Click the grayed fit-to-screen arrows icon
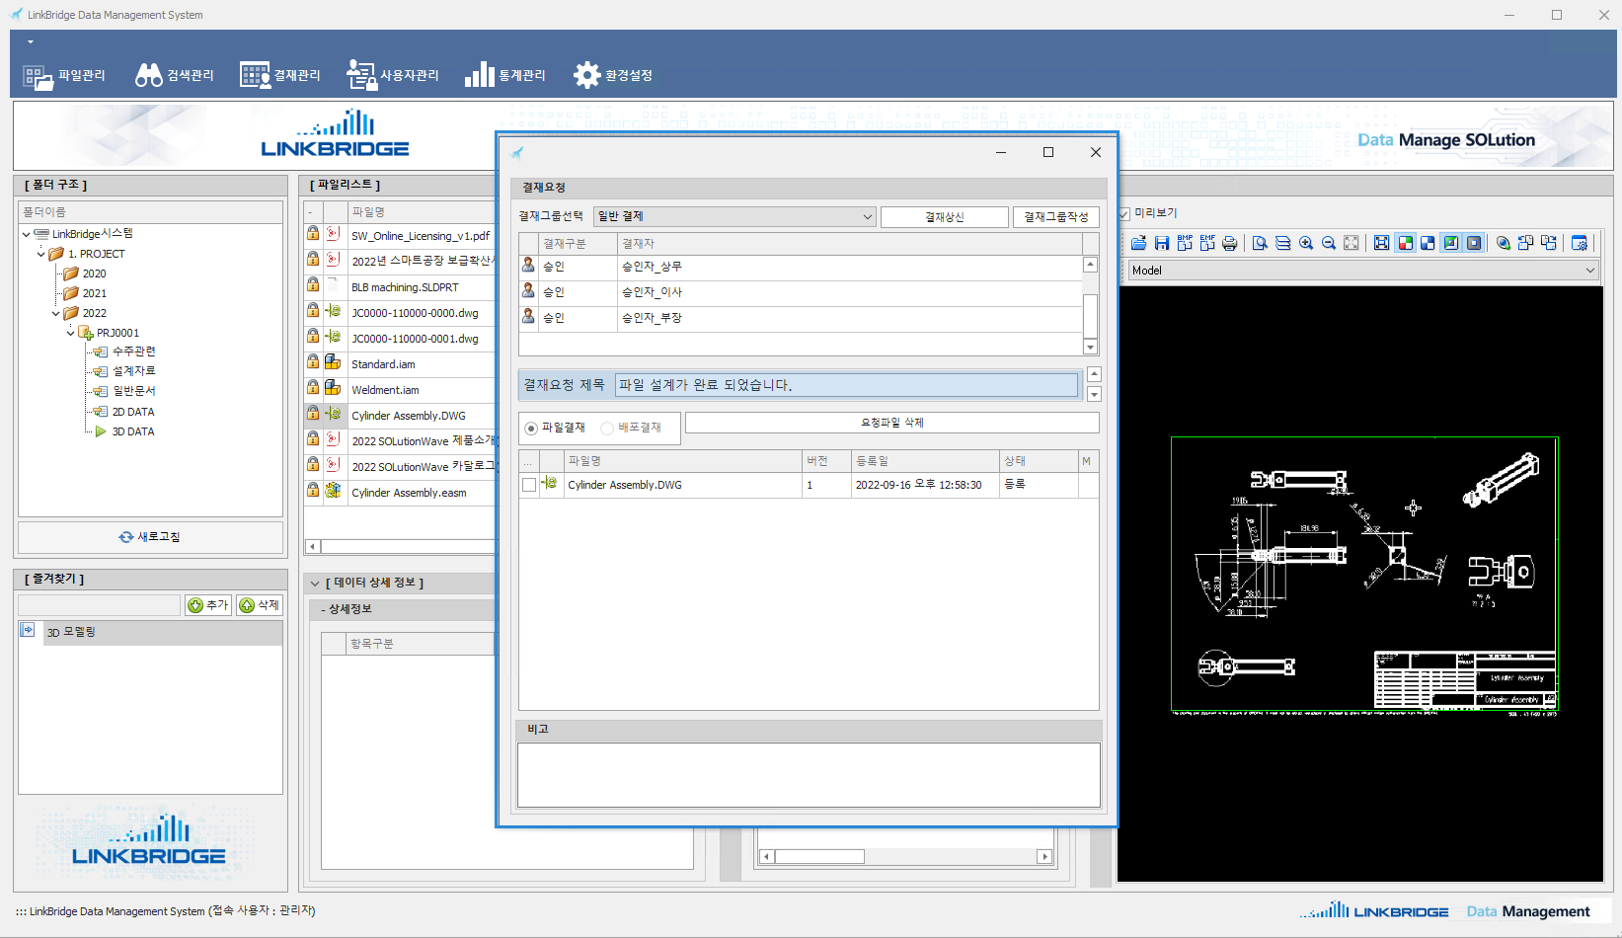The width and height of the screenshot is (1622, 938). coord(1352,243)
